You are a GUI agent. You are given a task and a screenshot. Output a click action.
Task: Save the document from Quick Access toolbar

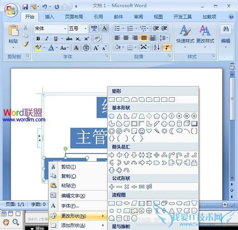tap(25, 6)
